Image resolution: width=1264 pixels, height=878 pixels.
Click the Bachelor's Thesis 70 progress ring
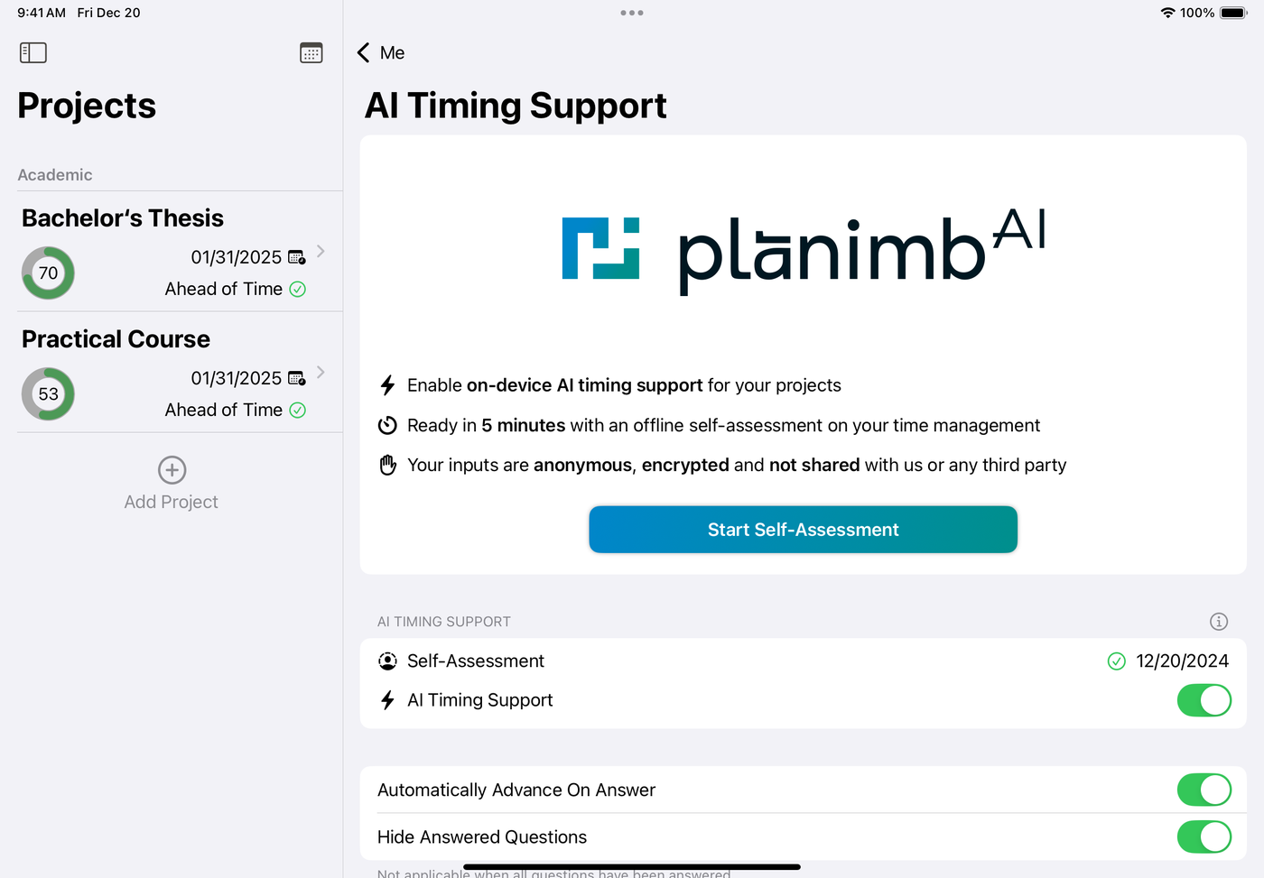tap(48, 273)
